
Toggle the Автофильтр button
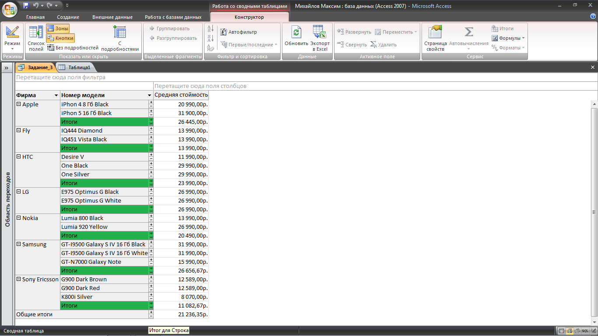point(238,32)
